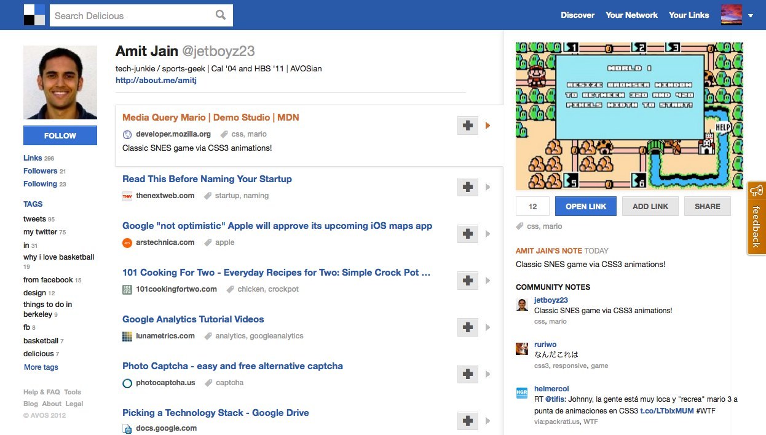Click ruriwo avatar in community notes
766x435 pixels.
(522, 349)
